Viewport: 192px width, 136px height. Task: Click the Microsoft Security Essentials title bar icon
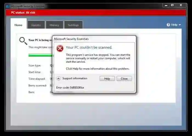8,6
